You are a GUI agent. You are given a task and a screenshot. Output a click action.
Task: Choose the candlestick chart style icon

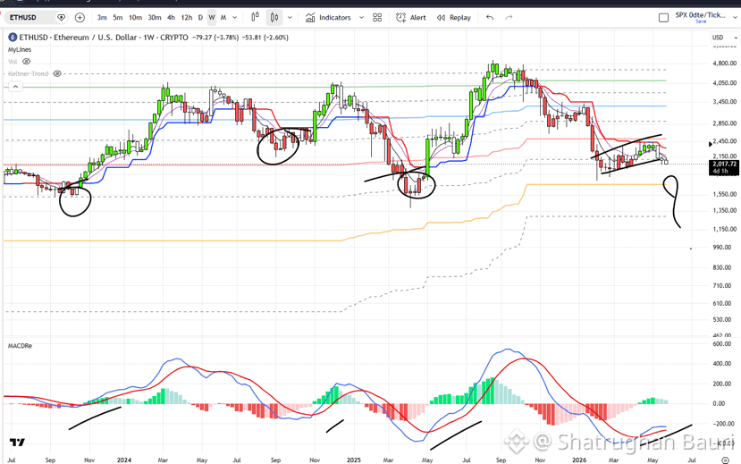(x=274, y=18)
